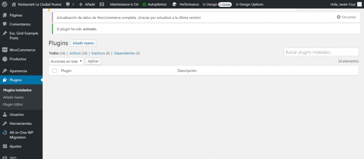Click the Herramientas wrench icon
The image size is (364, 159).
point(5,124)
